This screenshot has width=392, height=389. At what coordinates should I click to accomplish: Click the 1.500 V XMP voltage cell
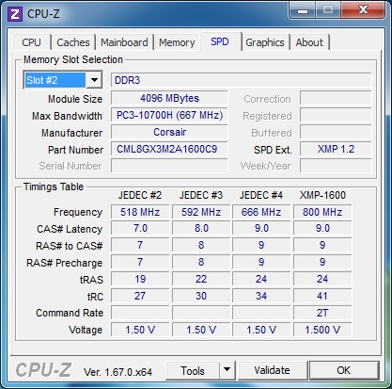point(322,330)
